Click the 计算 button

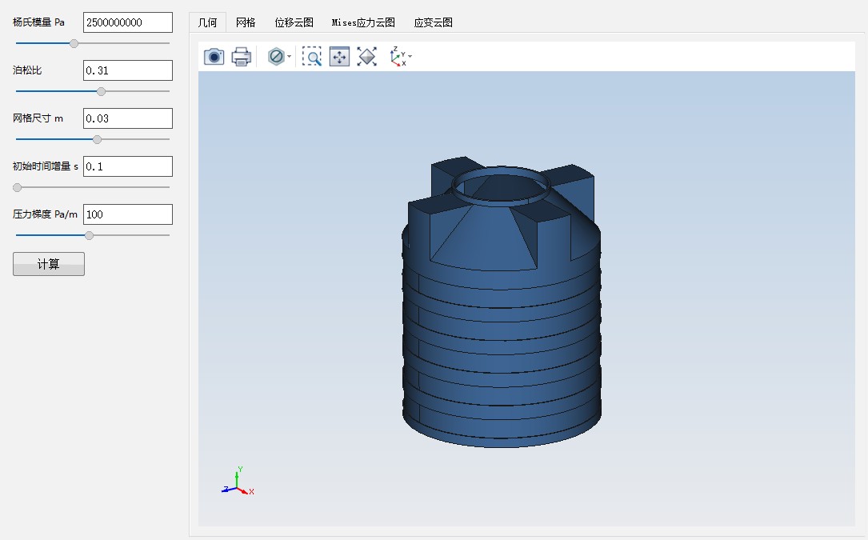pyautogui.click(x=49, y=264)
